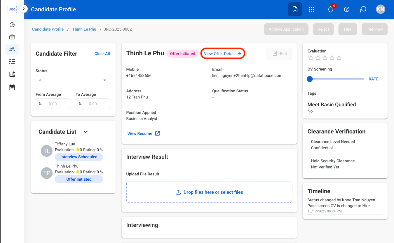The width and height of the screenshot is (394, 243).
Task: Click the Hire button
Action: coord(348,29)
